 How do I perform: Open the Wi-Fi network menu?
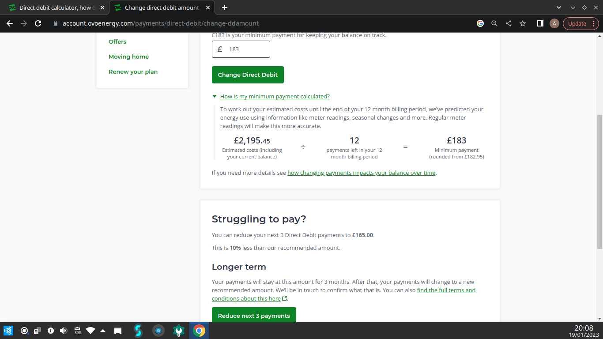click(x=90, y=331)
